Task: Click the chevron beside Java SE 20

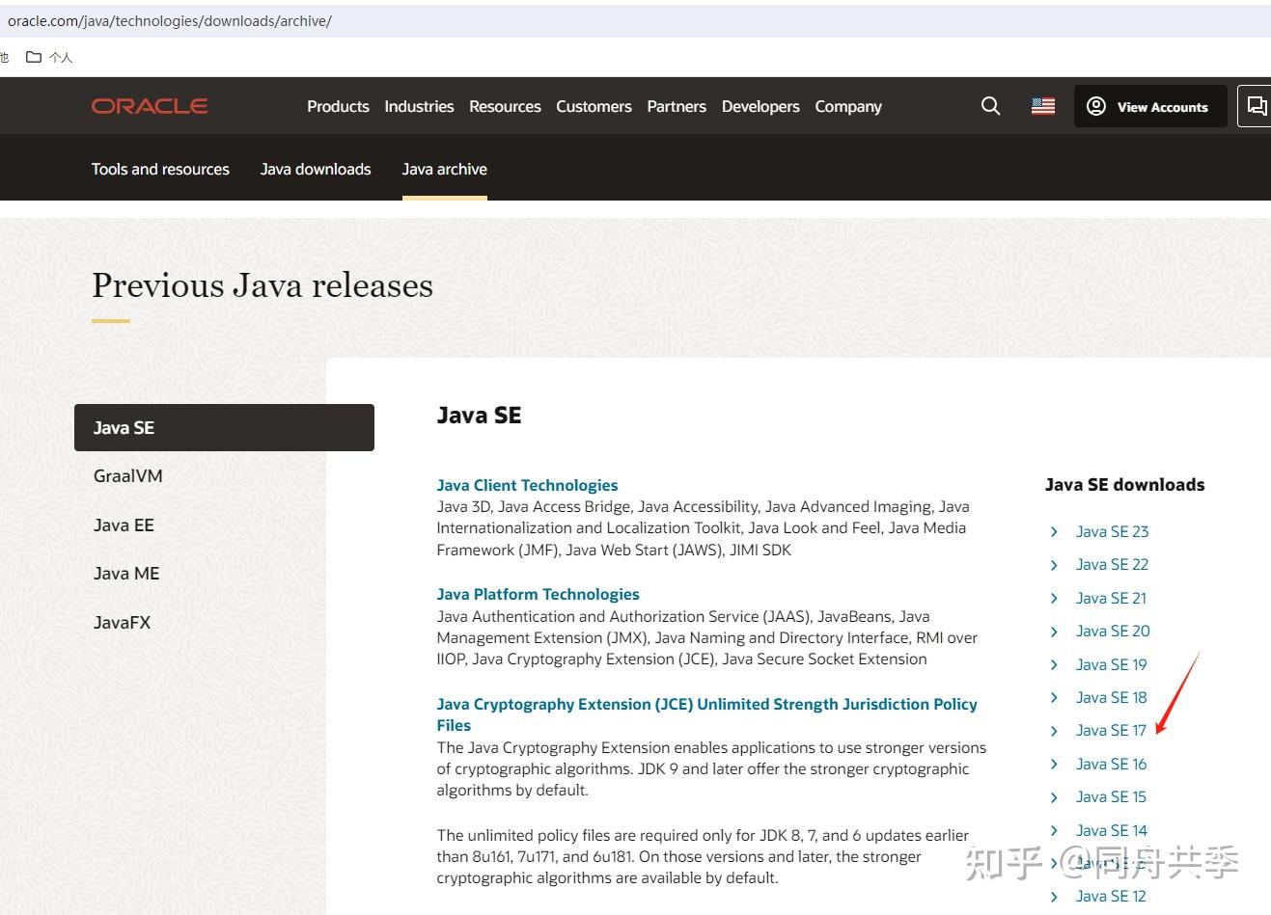Action: pyautogui.click(x=1054, y=632)
